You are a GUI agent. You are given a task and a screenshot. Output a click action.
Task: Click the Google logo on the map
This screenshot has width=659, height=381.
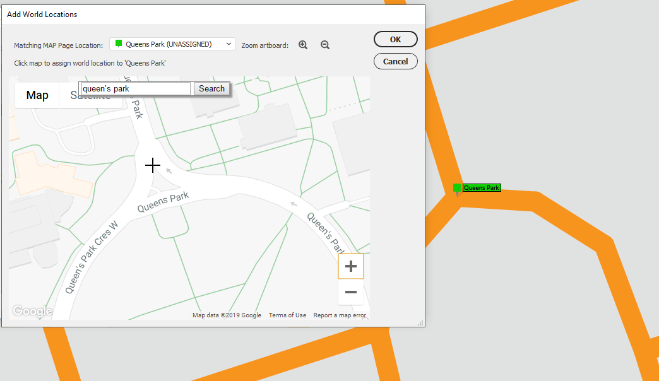tap(32, 311)
